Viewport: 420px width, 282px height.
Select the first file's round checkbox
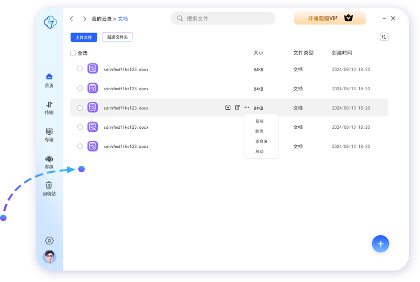pyautogui.click(x=80, y=69)
